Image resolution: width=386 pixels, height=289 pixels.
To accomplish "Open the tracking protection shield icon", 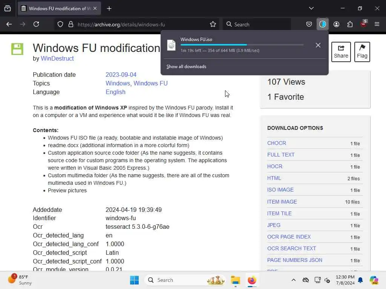I will [60, 24].
